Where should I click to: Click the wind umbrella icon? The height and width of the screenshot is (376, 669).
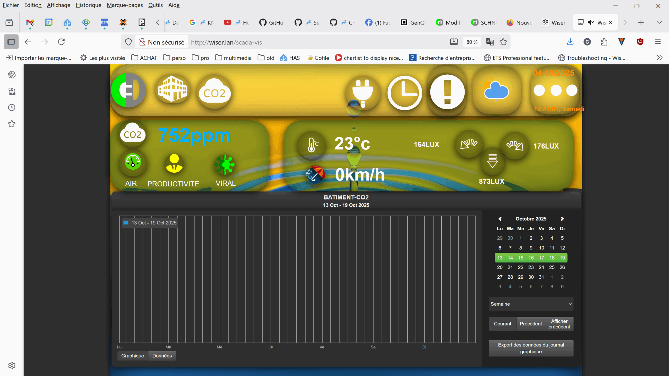coord(315,174)
